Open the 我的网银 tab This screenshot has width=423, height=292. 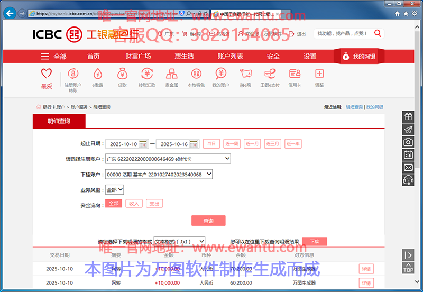click(359, 56)
